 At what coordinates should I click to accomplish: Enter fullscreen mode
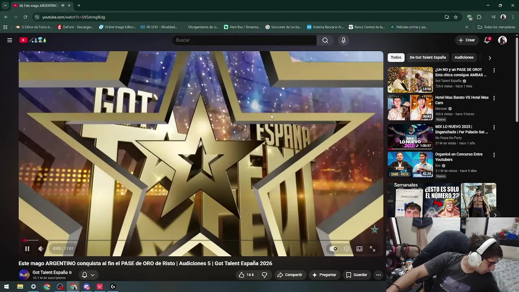(372, 249)
